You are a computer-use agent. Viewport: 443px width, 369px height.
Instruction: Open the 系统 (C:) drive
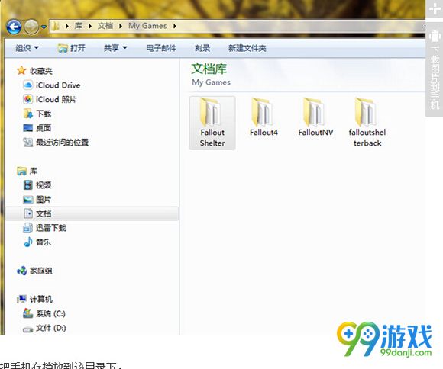click(x=51, y=313)
